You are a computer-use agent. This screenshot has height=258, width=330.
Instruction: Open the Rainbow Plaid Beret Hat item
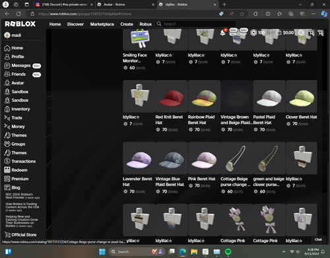pos(205,96)
